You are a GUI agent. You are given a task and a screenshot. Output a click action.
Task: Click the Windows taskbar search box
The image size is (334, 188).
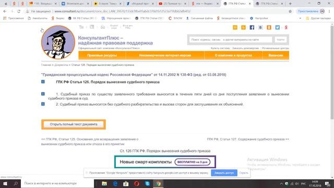click(57, 183)
